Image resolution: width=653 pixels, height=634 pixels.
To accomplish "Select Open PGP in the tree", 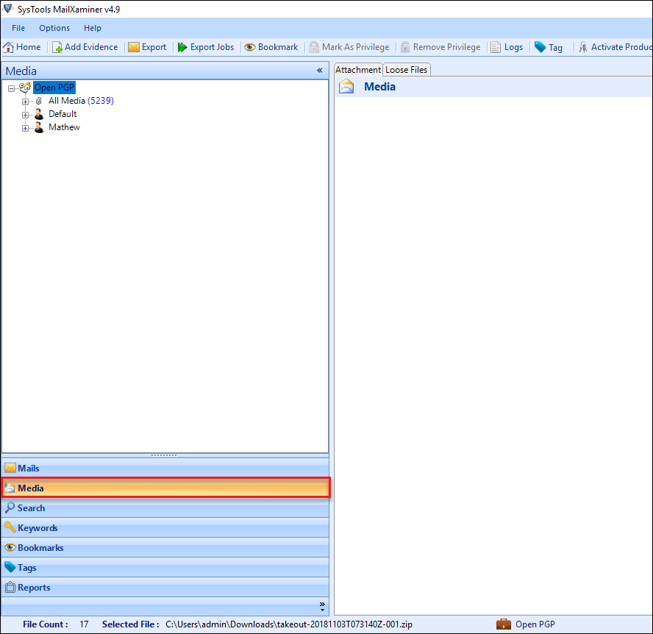I will pyautogui.click(x=54, y=88).
